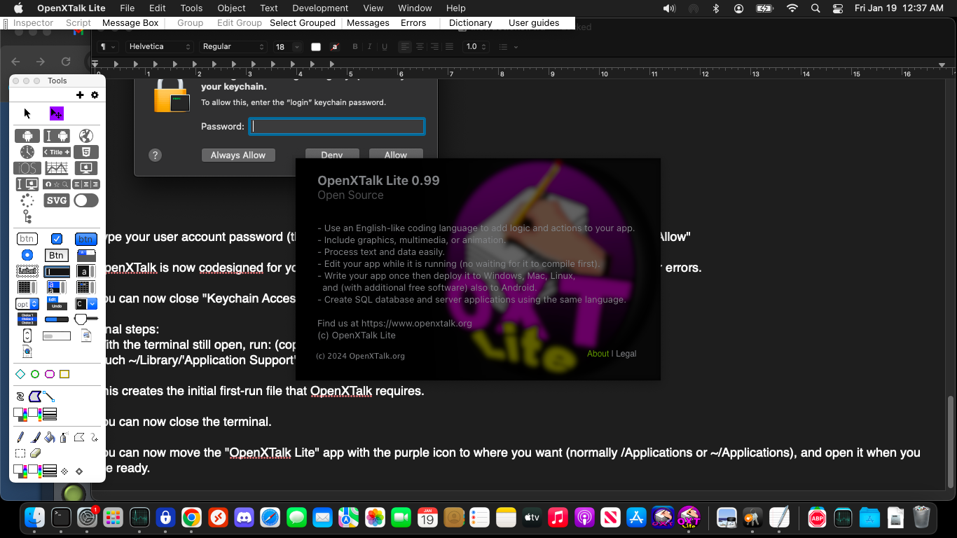Select the rectangular paint selection tool
Screen dimensions: 957x538
click(20, 453)
